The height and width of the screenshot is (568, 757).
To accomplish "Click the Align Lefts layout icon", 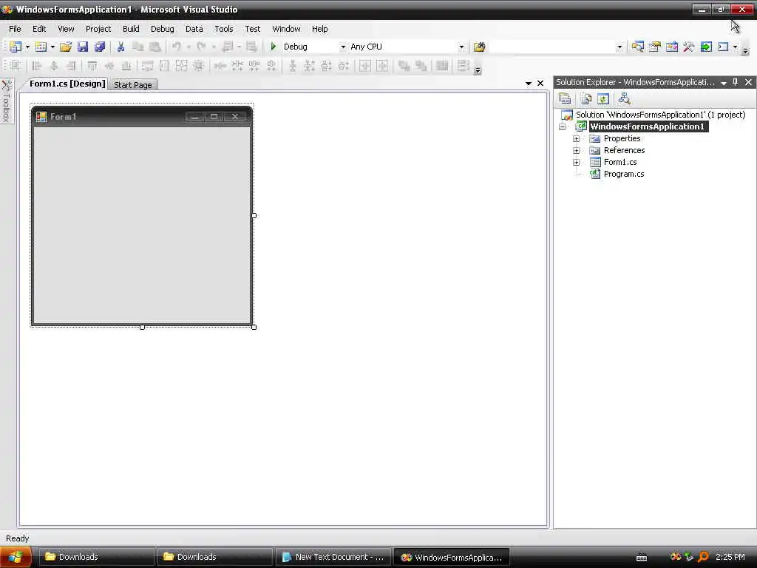I will pos(37,66).
